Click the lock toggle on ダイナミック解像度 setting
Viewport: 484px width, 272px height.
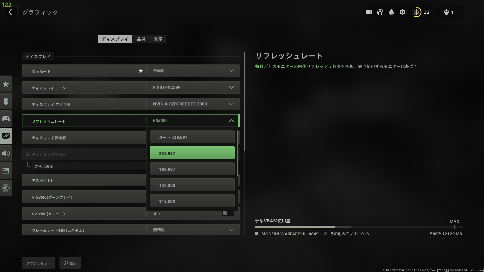point(27,154)
